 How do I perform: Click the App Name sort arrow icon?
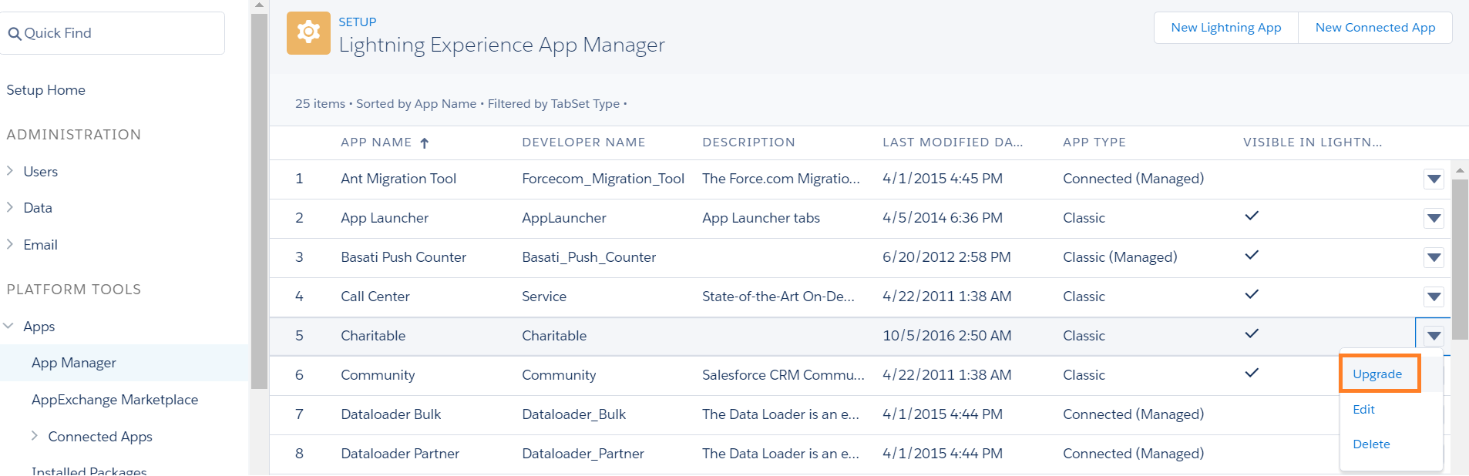point(425,143)
